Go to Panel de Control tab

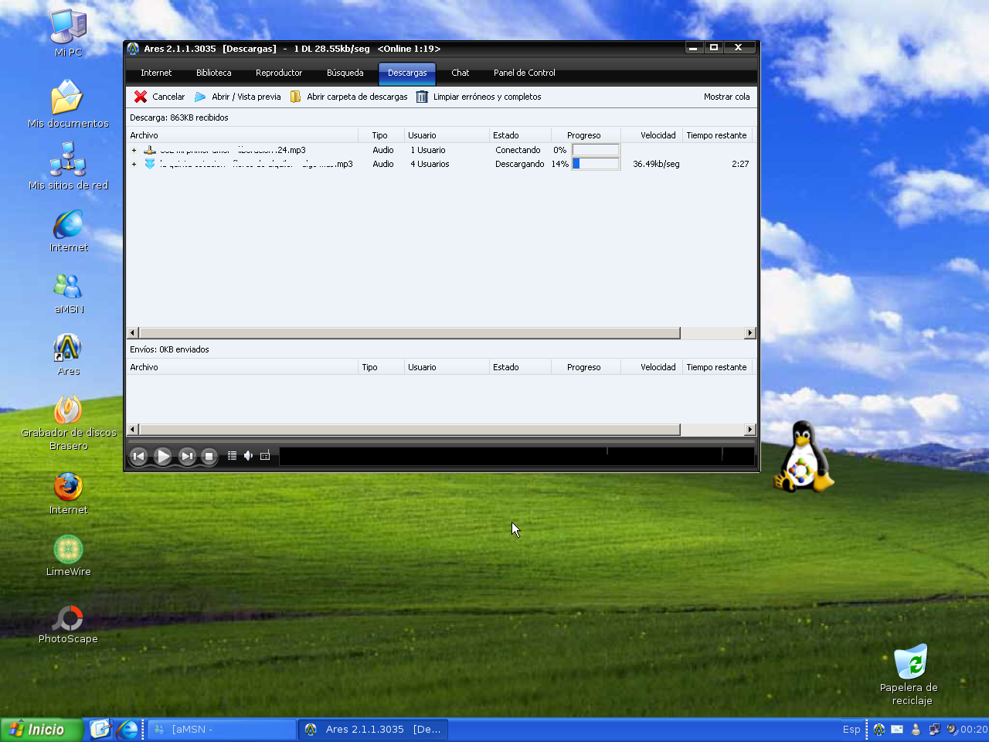(x=524, y=73)
